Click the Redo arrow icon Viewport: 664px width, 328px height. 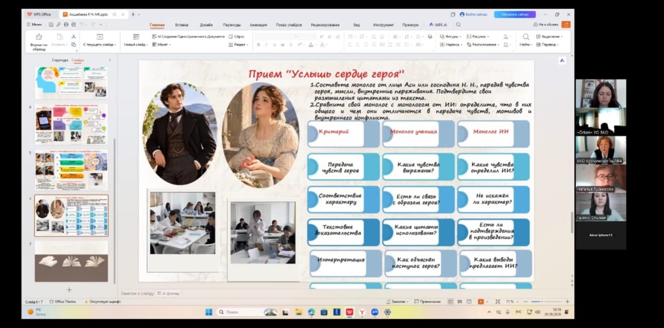coord(94,24)
